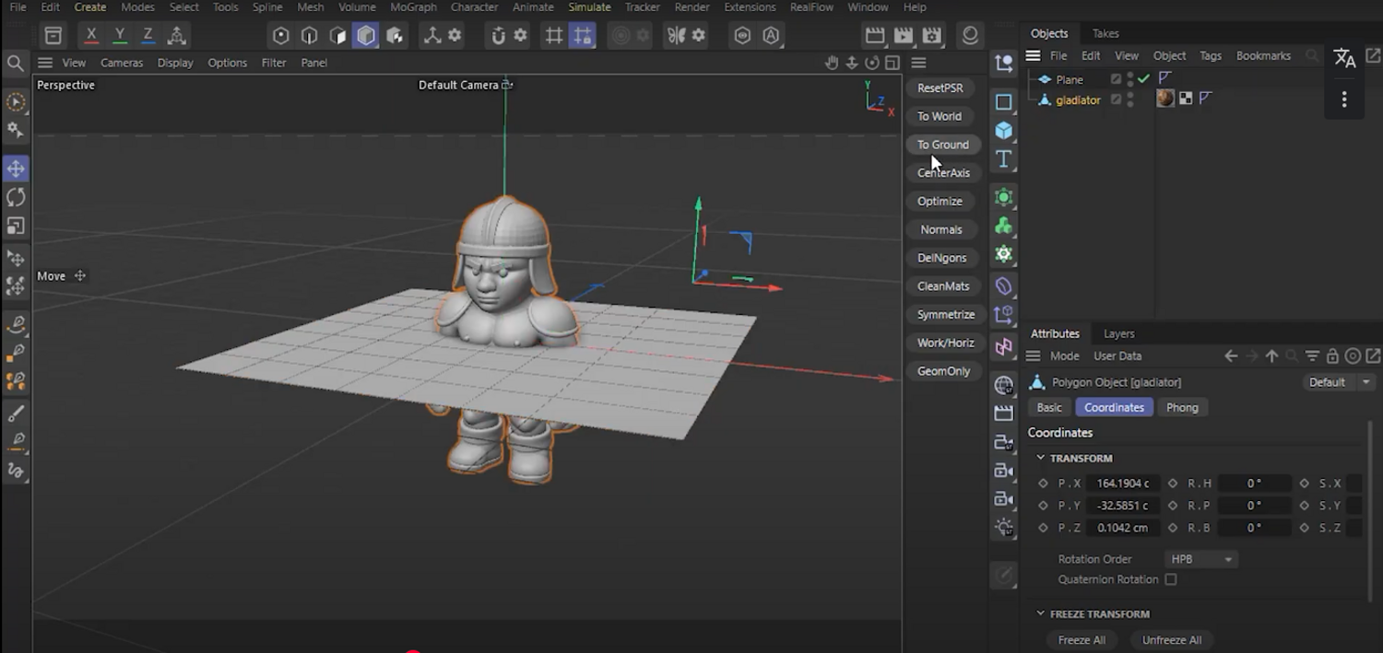1383x653 pixels.
Task: Click the P.X position input field
Action: coord(1122,484)
